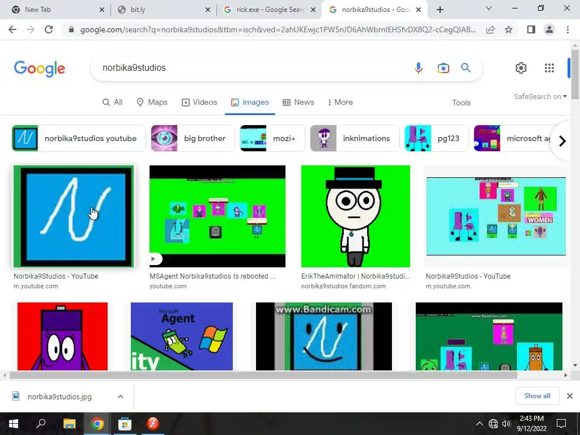Open the More search categories menu
The height and width of the screenshot is (435, 580).
pos(340,102)
